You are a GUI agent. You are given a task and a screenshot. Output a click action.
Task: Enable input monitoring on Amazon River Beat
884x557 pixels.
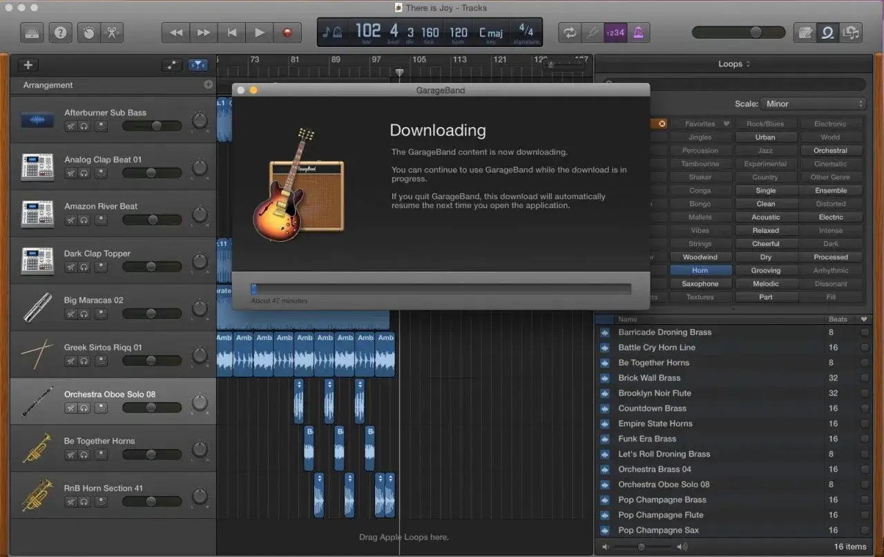coord(101,220)
